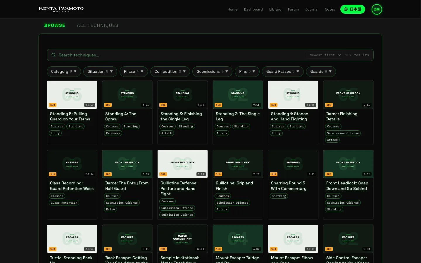Open the DM user avatar menu
The height and width of the screenshot is (263, 421).
(377, 9)
